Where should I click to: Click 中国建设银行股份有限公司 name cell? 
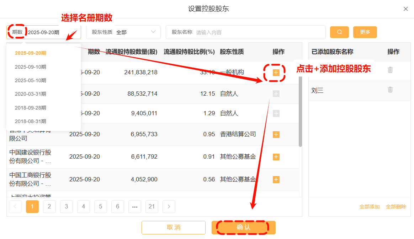tap(30, 156)
